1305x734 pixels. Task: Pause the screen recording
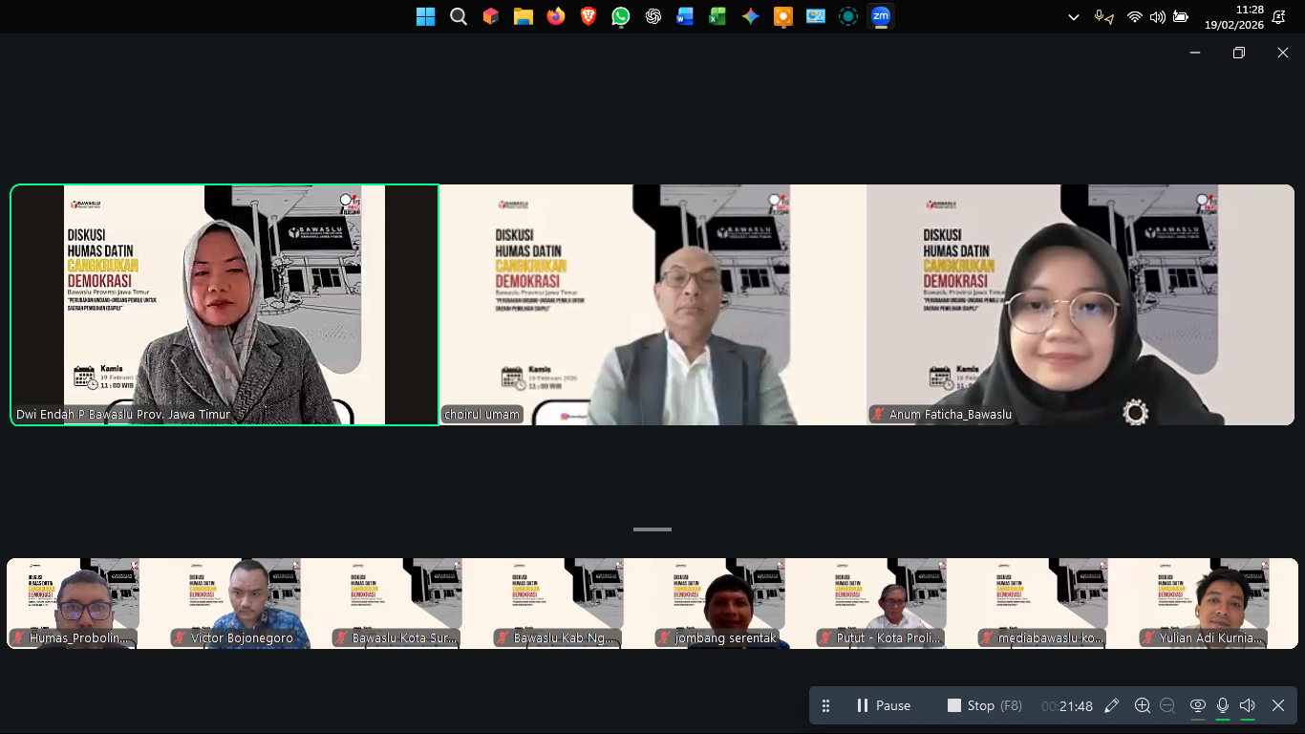(x=883, y=705)
